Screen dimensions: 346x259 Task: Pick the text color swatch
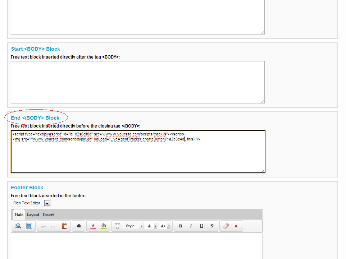pyautogui.click(x=93, y=226)
